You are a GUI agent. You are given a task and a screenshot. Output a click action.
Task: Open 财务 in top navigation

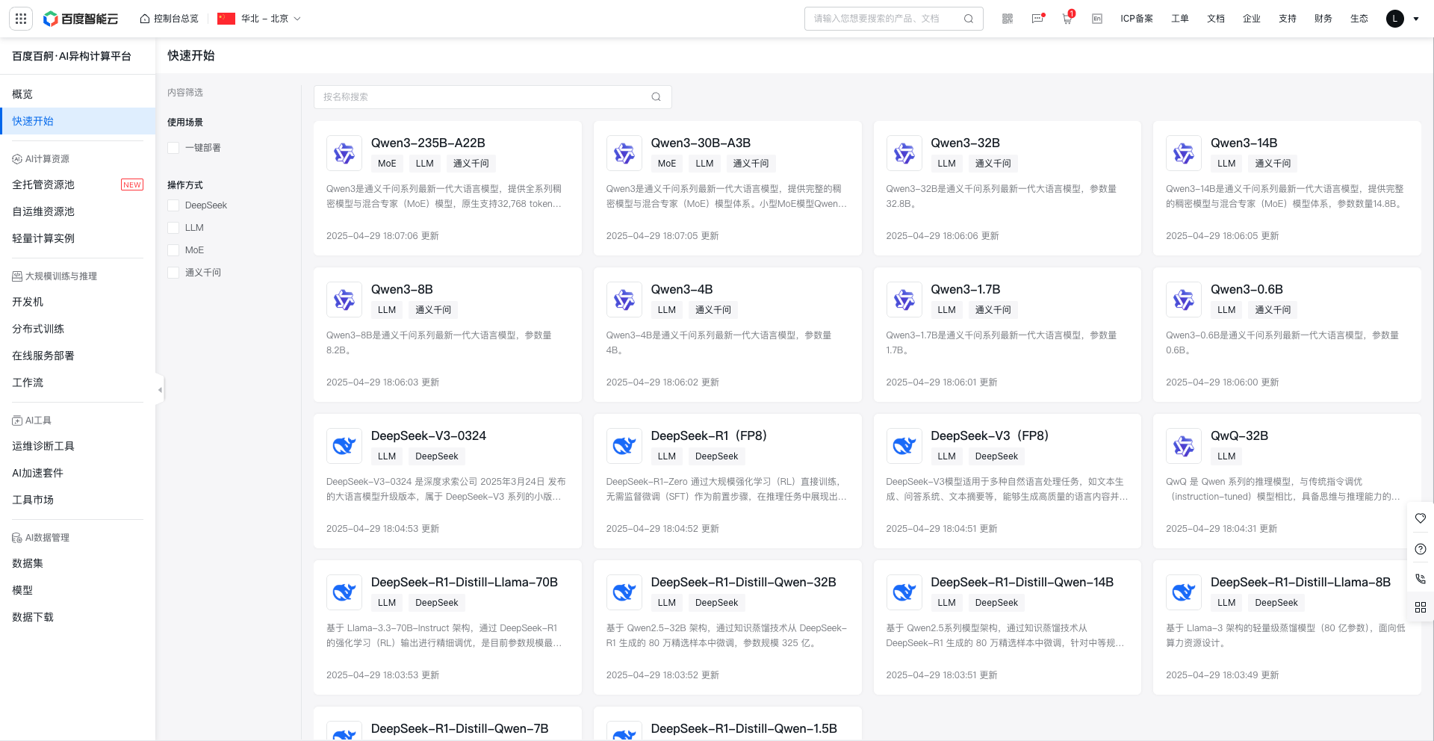(1323, 19)
